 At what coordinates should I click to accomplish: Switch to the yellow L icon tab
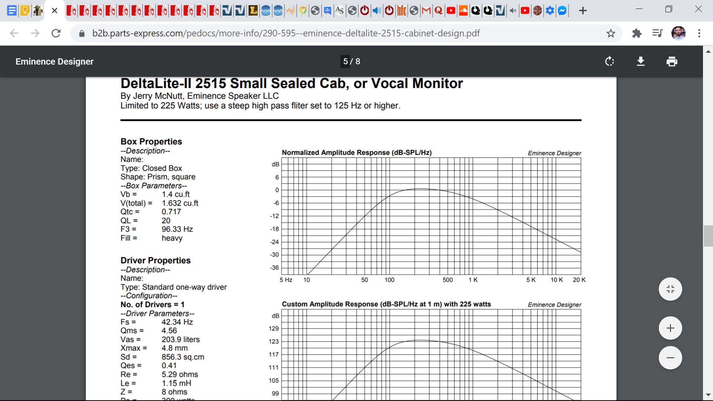point(253,10)
